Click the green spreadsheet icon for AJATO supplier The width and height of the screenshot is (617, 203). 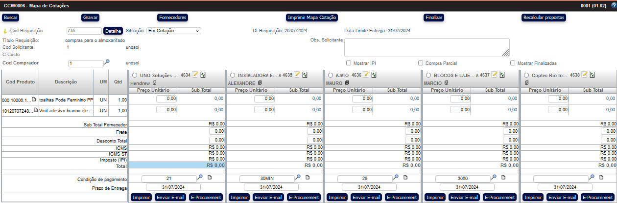pos(373,75)
